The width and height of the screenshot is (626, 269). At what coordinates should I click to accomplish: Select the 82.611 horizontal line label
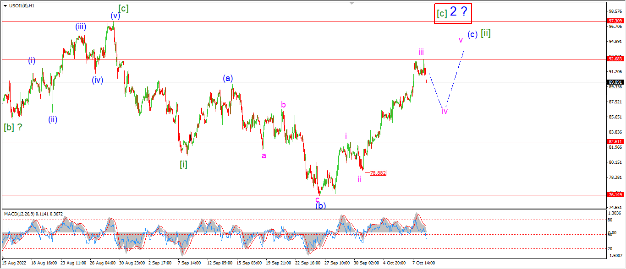(x=615, y=142)
